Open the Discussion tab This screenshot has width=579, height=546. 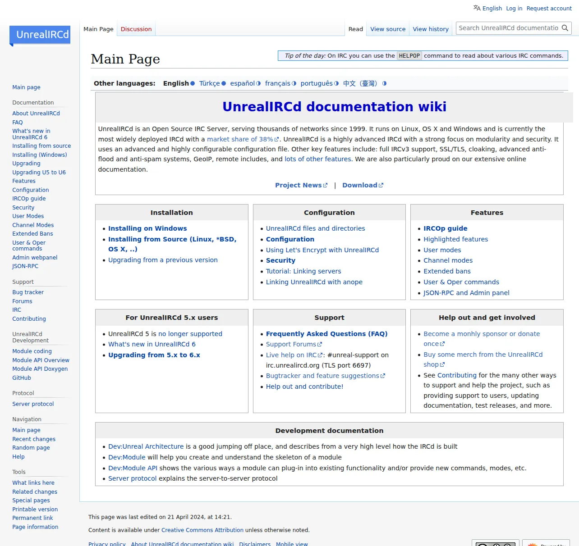pos(136,29)
